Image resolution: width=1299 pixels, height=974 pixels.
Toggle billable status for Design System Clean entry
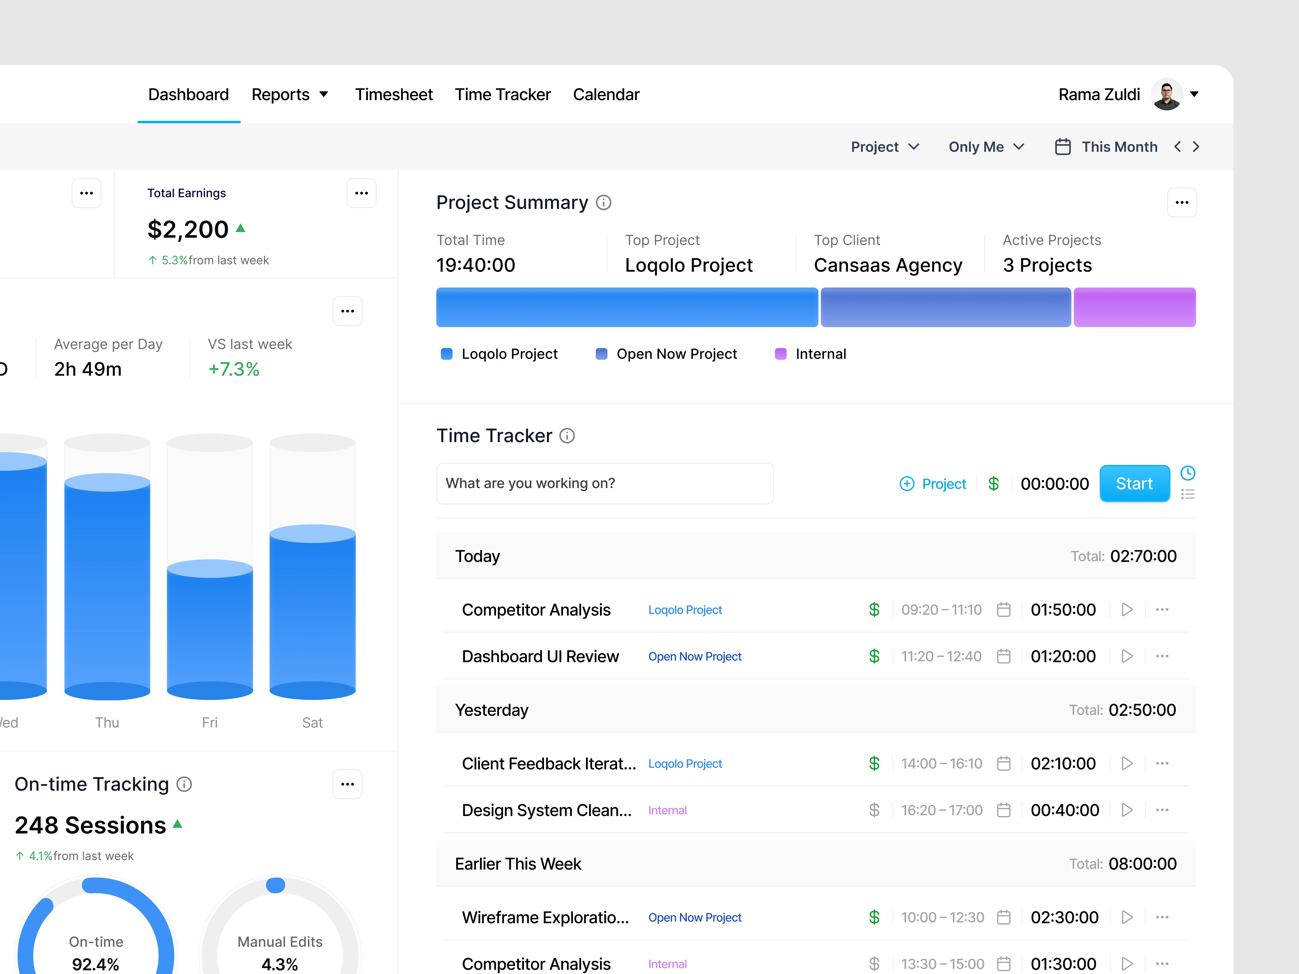tap(874, 810)
